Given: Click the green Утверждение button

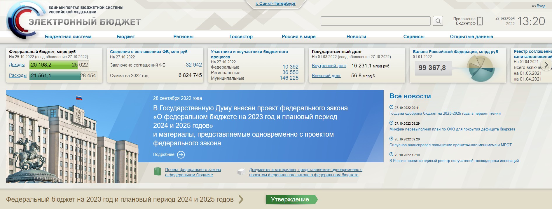Looking at the screenshot, I should pyautogui.click(x=291, y=199).
